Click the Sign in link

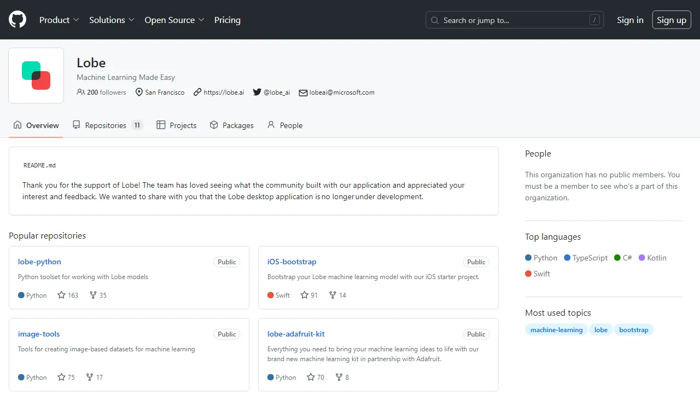630,20
